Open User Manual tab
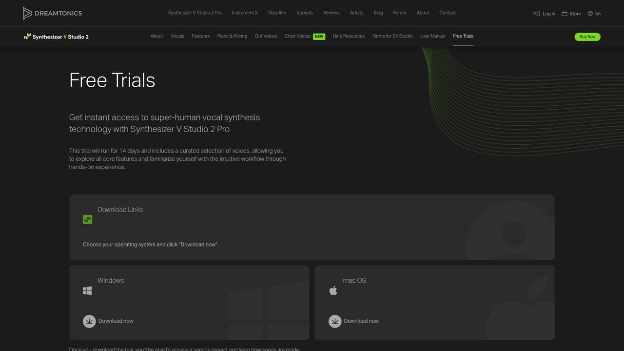Viewport: 624px width, 351px height. pos(433,36)
